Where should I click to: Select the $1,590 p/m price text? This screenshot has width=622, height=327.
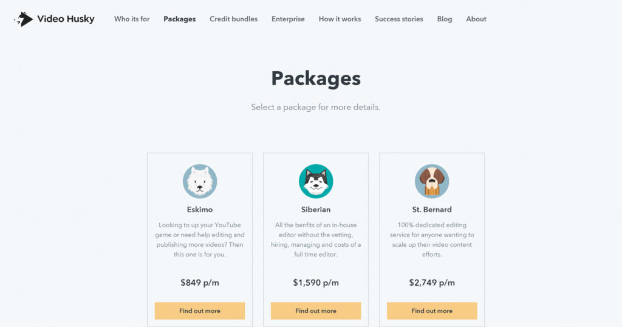click(x=316, y=283)
